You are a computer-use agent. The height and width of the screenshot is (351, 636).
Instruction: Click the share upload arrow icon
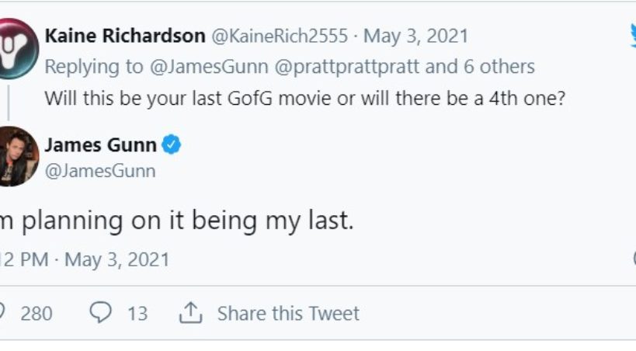point(190,312)
